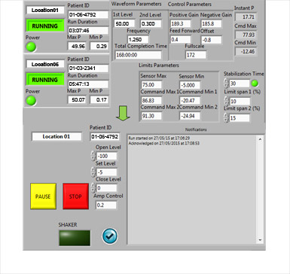Click the Open Level value -100

pos(106,156)
